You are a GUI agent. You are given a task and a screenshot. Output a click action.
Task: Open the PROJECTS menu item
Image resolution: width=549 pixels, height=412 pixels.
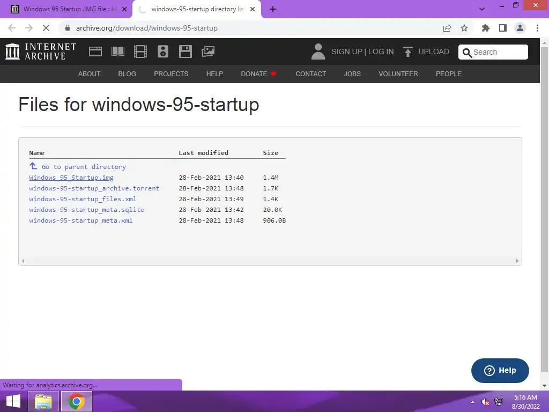(x=171, y=74)
